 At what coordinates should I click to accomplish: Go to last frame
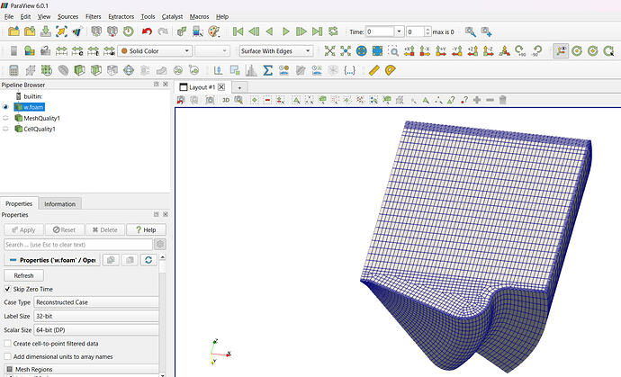tap(317, 31)
